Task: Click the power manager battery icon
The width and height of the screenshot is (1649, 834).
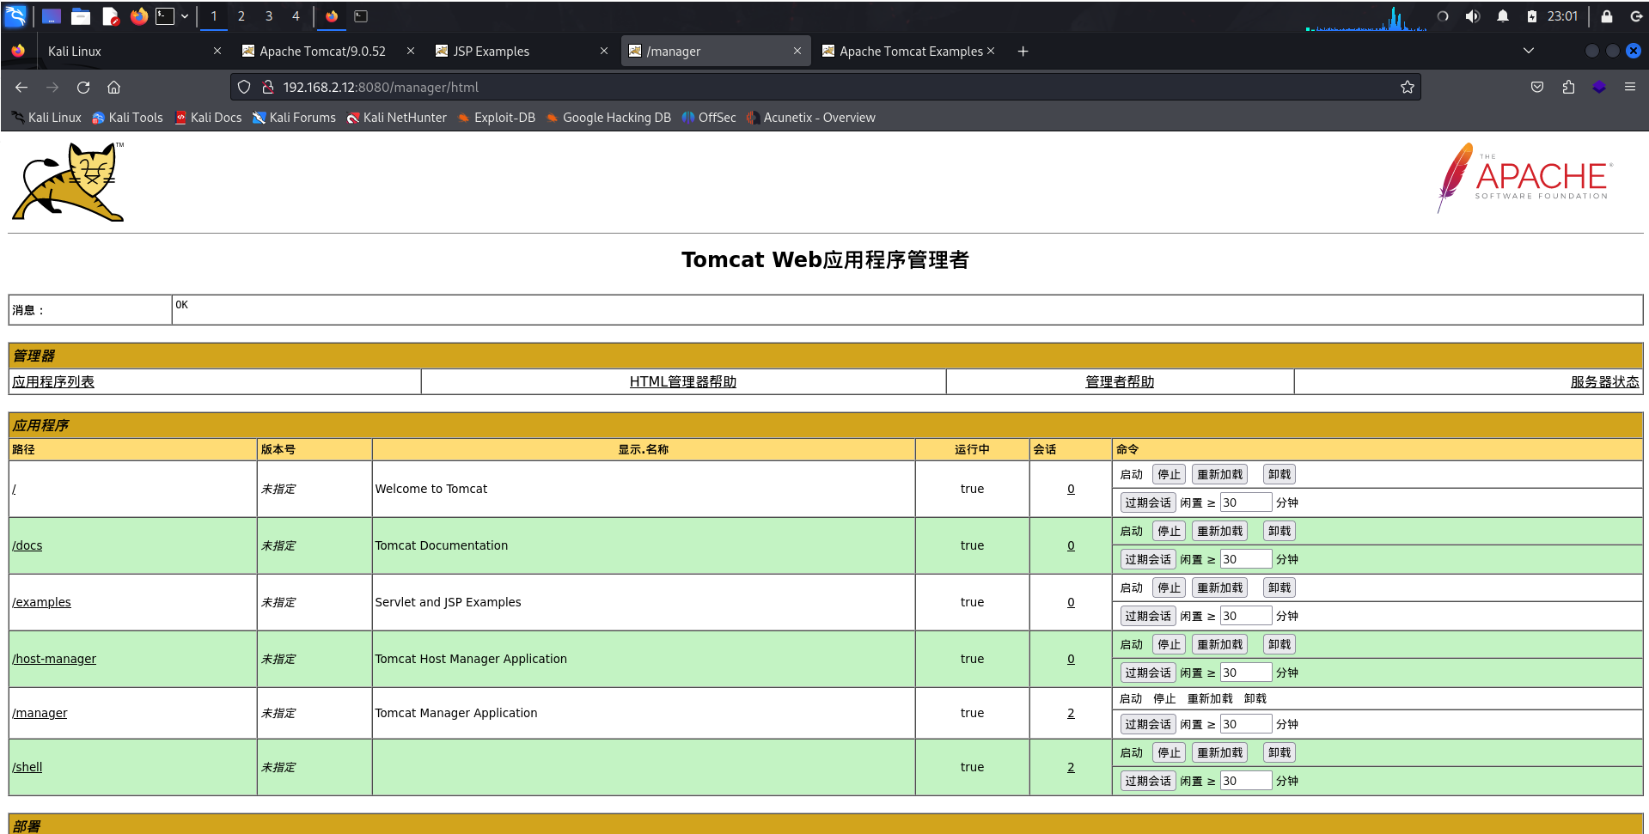Action: click(x=1532, y=16)
